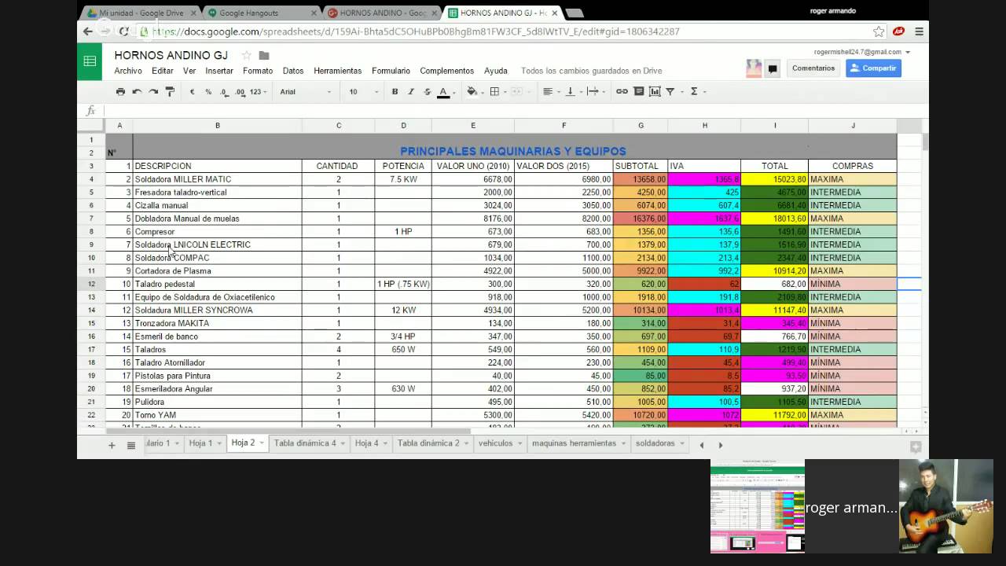
Task: Open the comments chat bubble icon
Action: (773, 68)
